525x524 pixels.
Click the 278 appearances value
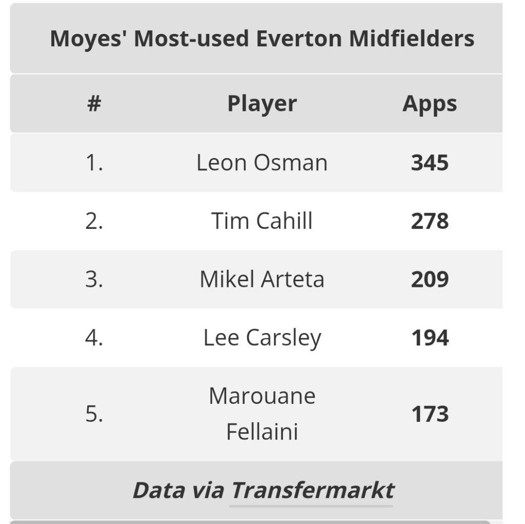(x=430, y=221)
